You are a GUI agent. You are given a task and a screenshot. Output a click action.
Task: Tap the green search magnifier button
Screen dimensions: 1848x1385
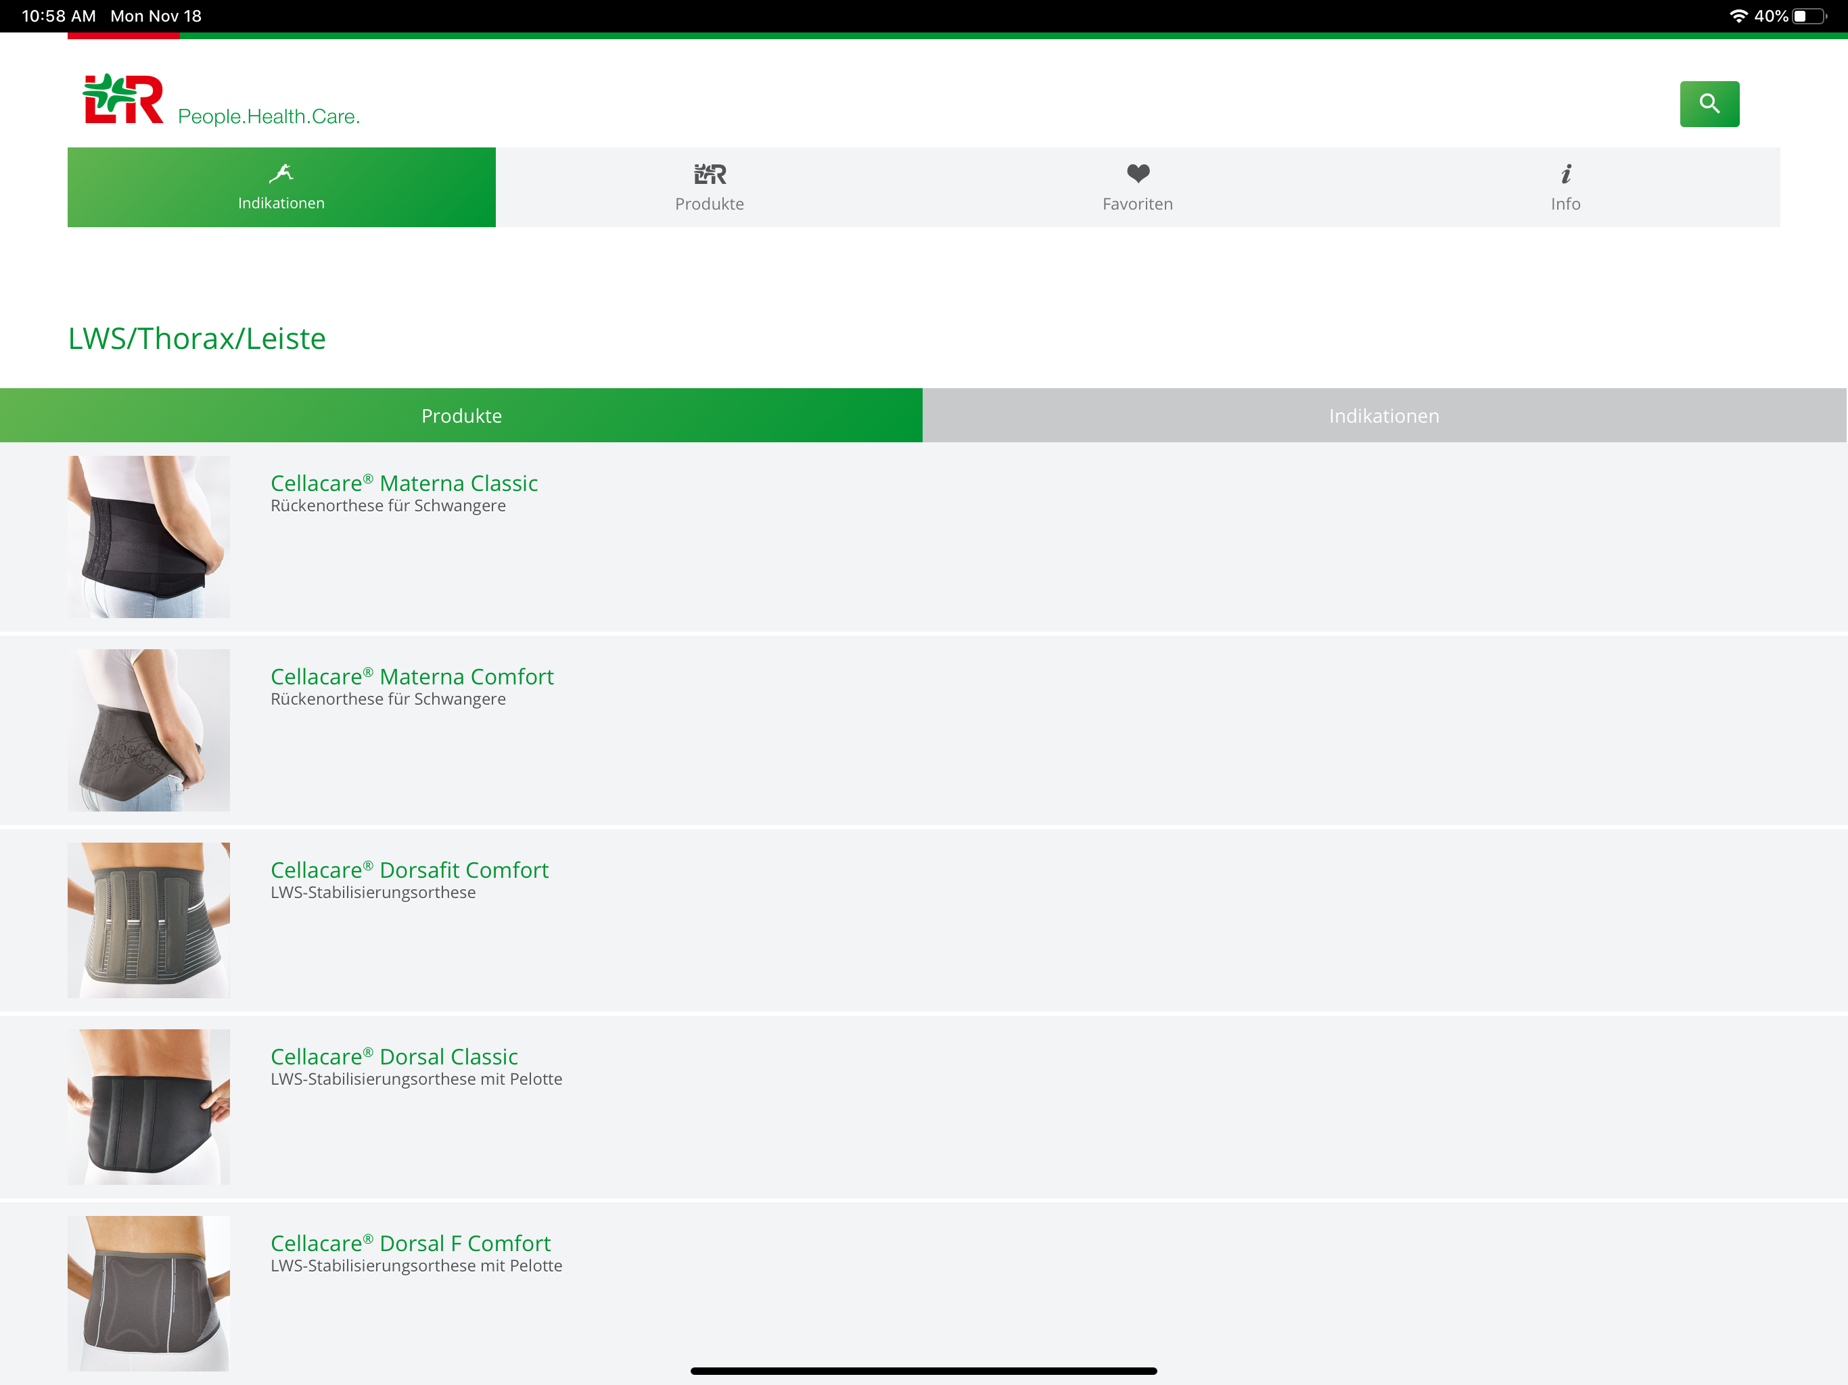(x=1709, y=103)
